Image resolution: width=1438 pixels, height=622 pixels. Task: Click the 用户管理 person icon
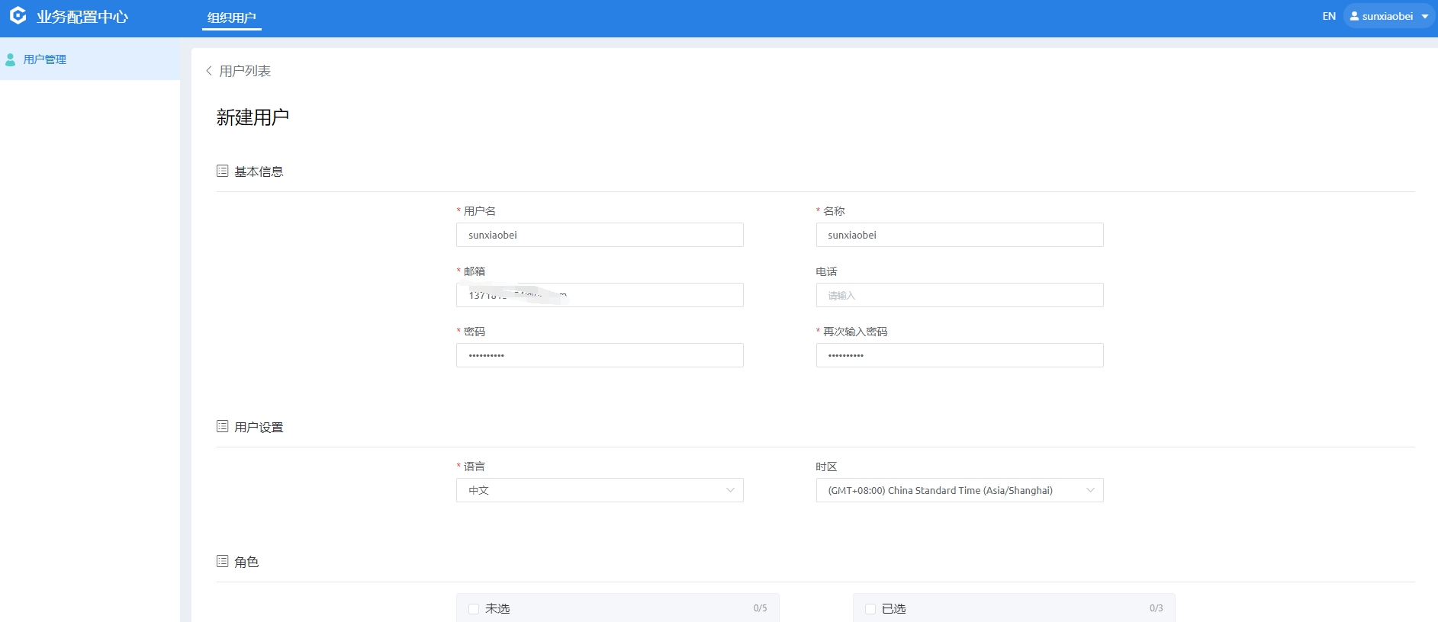coord(11,59)
